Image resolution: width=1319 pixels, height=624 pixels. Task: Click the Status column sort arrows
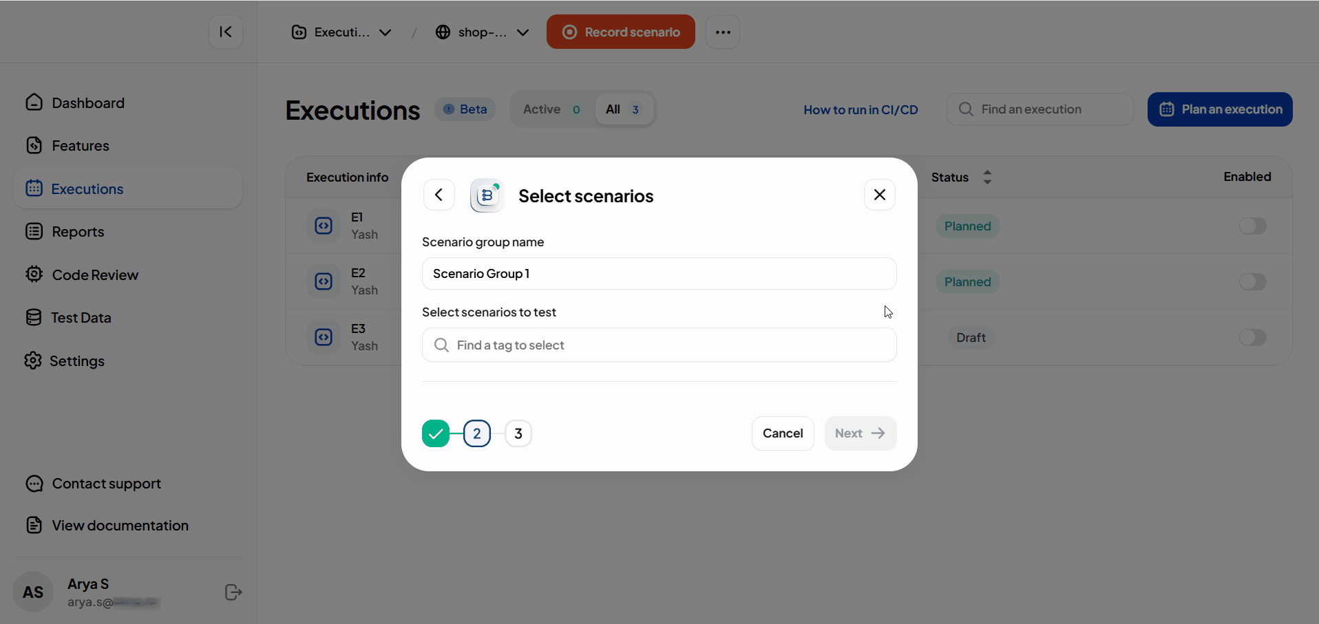click(x=987, y=177)
